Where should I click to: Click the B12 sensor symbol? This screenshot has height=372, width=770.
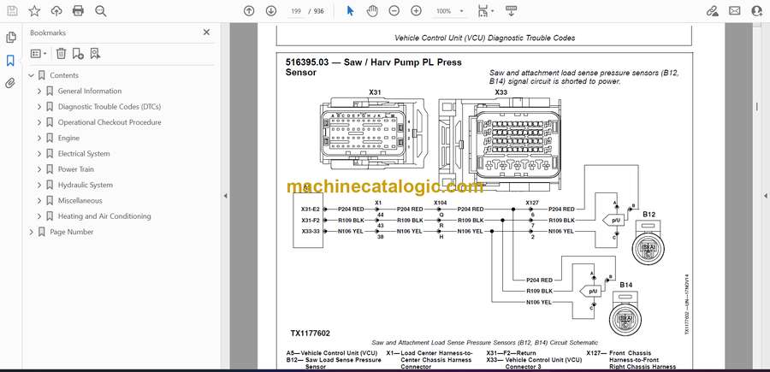649,243
